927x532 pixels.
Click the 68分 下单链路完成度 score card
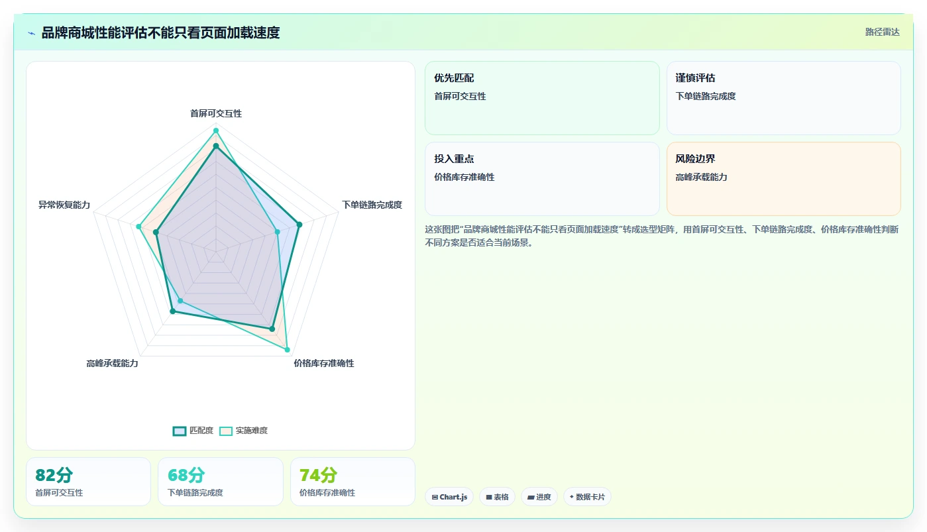[220, 482]
